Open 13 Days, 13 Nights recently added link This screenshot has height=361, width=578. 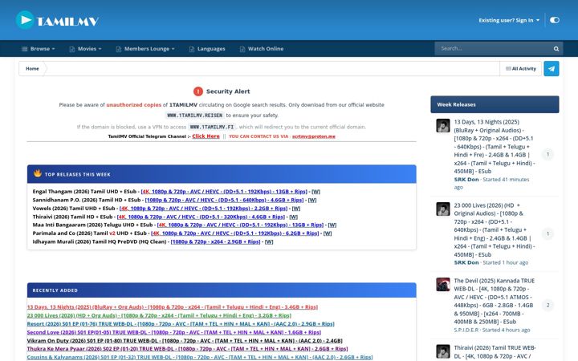click(x=173, y=307)
